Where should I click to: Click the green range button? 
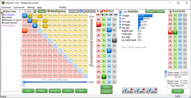coord(42,11)
